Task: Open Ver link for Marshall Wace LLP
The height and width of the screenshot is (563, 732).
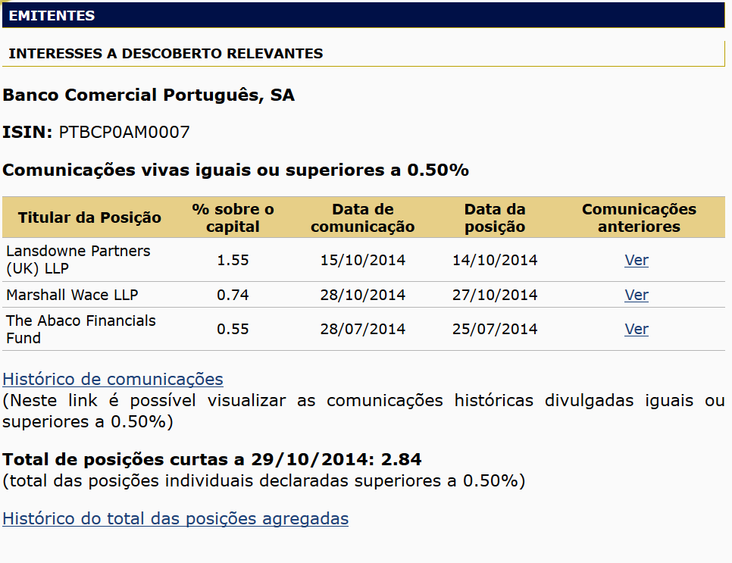Action: pyautogui.click(x=637, y=295)
